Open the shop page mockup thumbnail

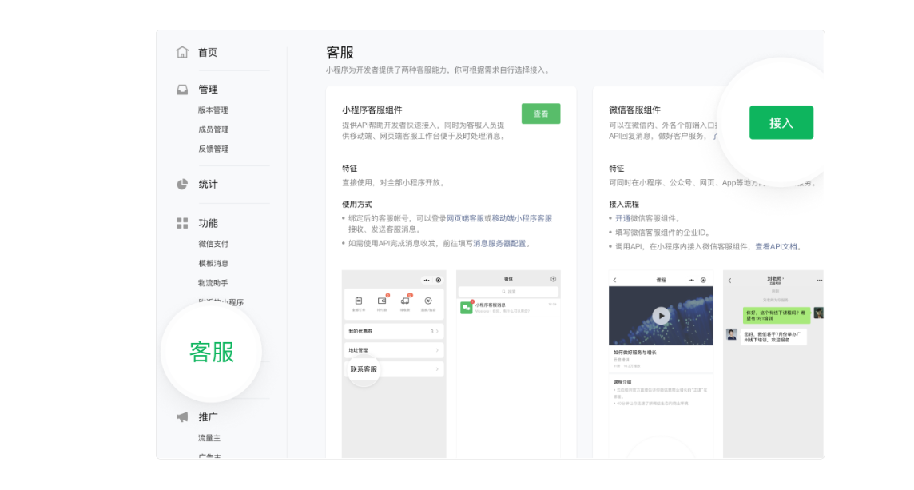point(394,364)
